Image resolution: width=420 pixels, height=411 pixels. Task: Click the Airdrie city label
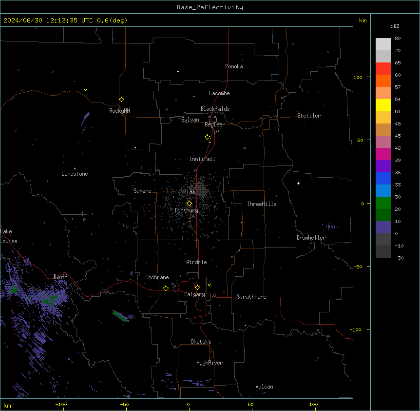[197, 262]
